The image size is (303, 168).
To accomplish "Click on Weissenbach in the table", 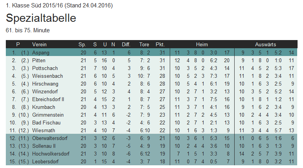I will (47, 76).
